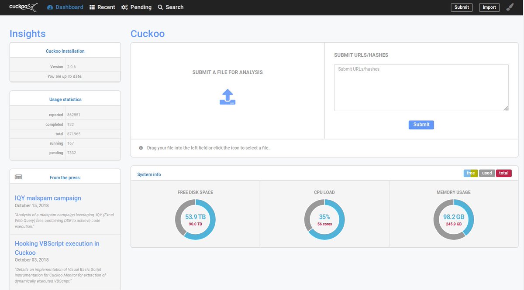Viewport: 524px width, 290px height.
Task: Click the used legend badge
Action: pyautogui.click(x=487, y=173)
